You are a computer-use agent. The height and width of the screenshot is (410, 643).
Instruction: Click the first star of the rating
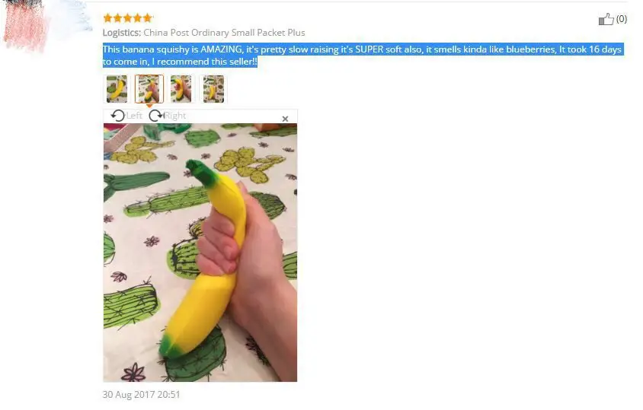pyautogui.click(x=108, y=18)
